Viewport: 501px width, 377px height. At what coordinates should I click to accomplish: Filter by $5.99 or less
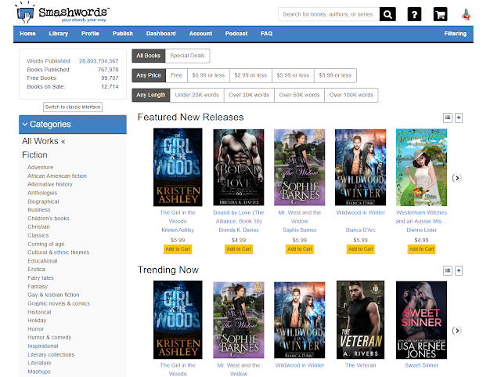click(293, 75)
